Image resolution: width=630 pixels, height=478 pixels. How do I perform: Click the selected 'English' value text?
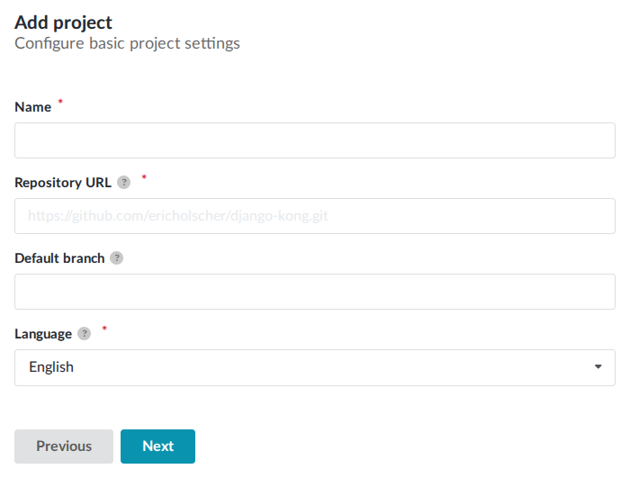pyautogui.click(x=51, y=367)
